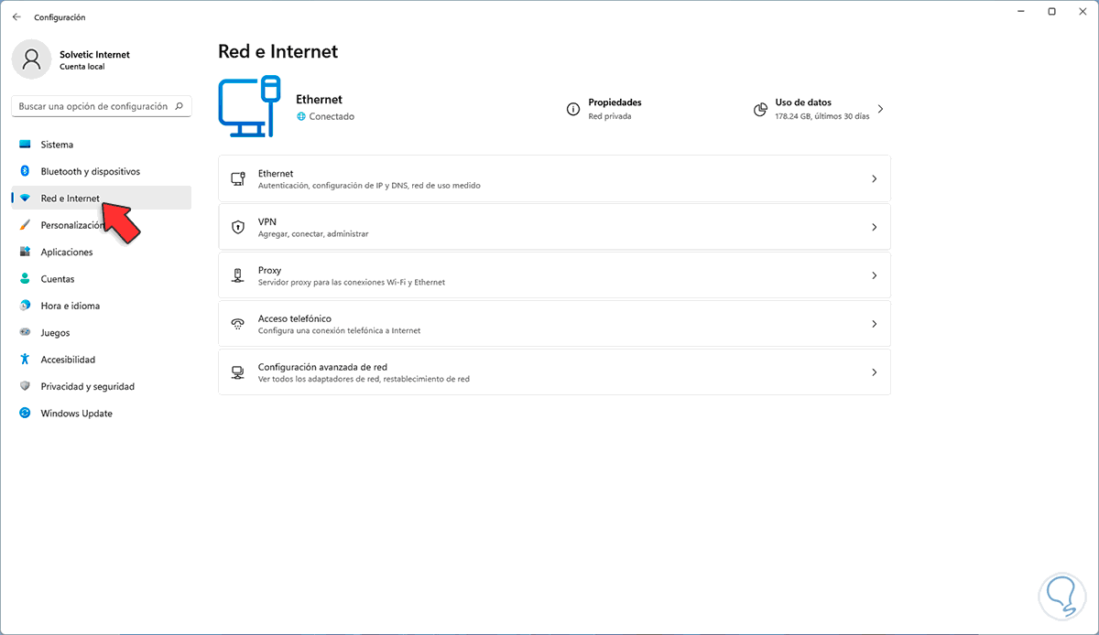Image resolution: width=1099 pixels, height=635 pixels.
Task: Open Hora e idioma section
Action: [x=102, y=306]
